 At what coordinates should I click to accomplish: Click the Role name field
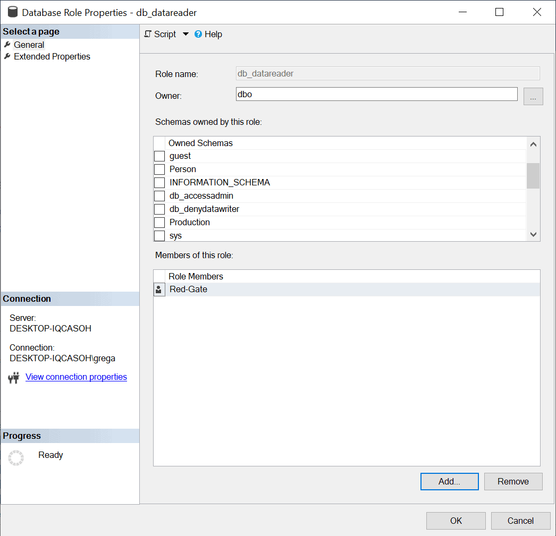[x=387, y=73]
